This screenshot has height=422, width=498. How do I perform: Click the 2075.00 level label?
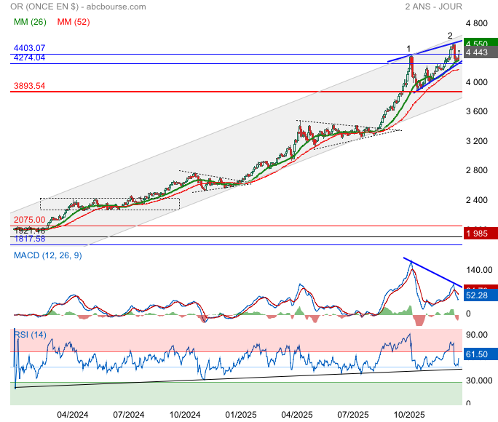[29, 220]
